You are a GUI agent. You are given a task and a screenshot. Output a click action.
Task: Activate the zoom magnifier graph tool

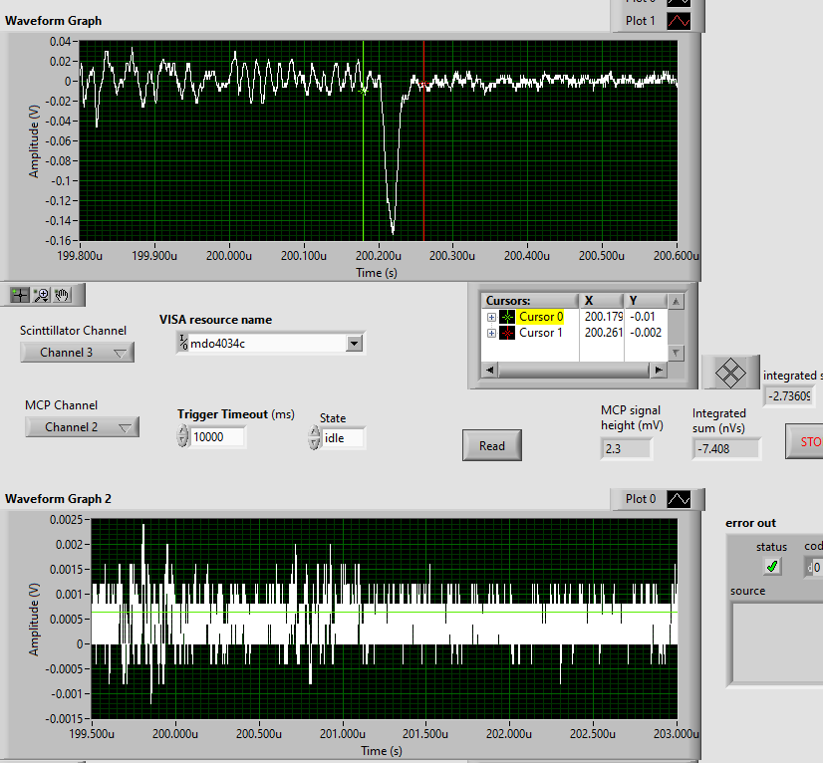click(x=41, y=295)
